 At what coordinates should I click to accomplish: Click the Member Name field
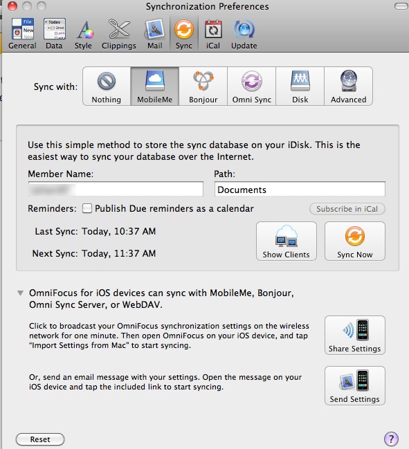tap(116, 189)
